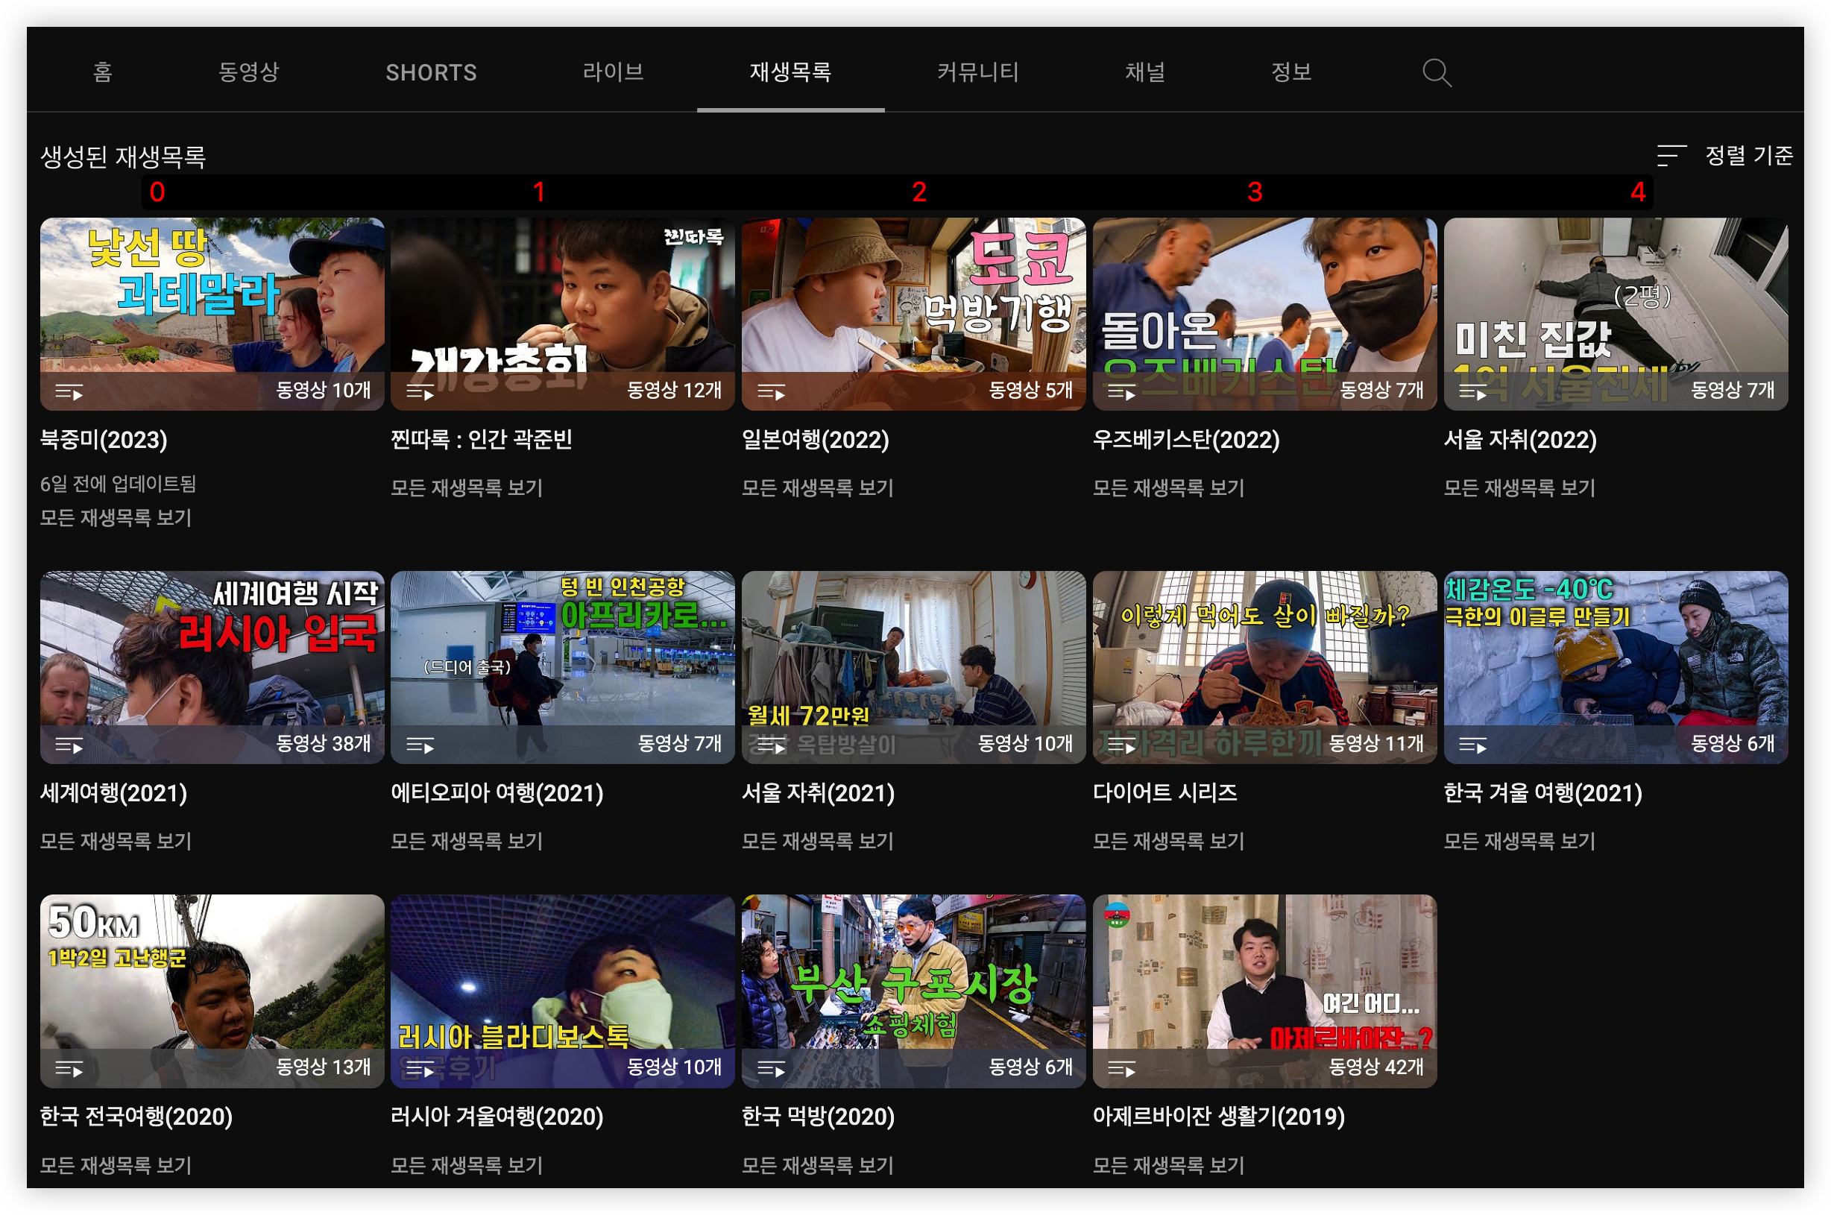Screen dimensions: 1831x1215
Task: Open the SHORTS tab
Action: 431,72
